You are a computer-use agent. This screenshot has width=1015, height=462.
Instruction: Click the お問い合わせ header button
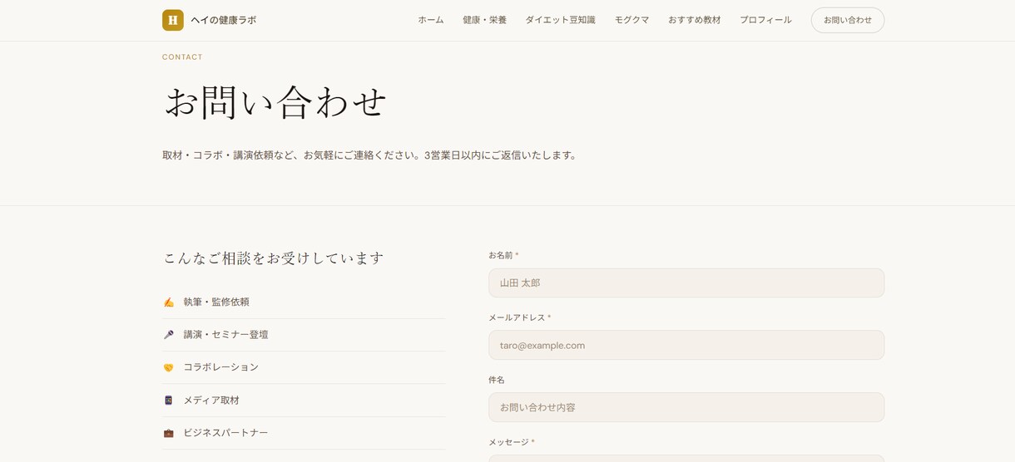848,20
